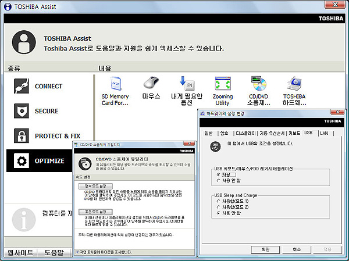Select 사용 안 함 for USB legacy emulation

[218, 180]
